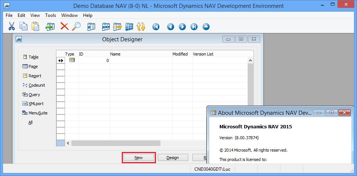The width and height of the screenshot is (357, 176).
Task: Minimize the About Microsoft Dynamics NAV window
Action: pyautogui.click(x=319, y=112)
